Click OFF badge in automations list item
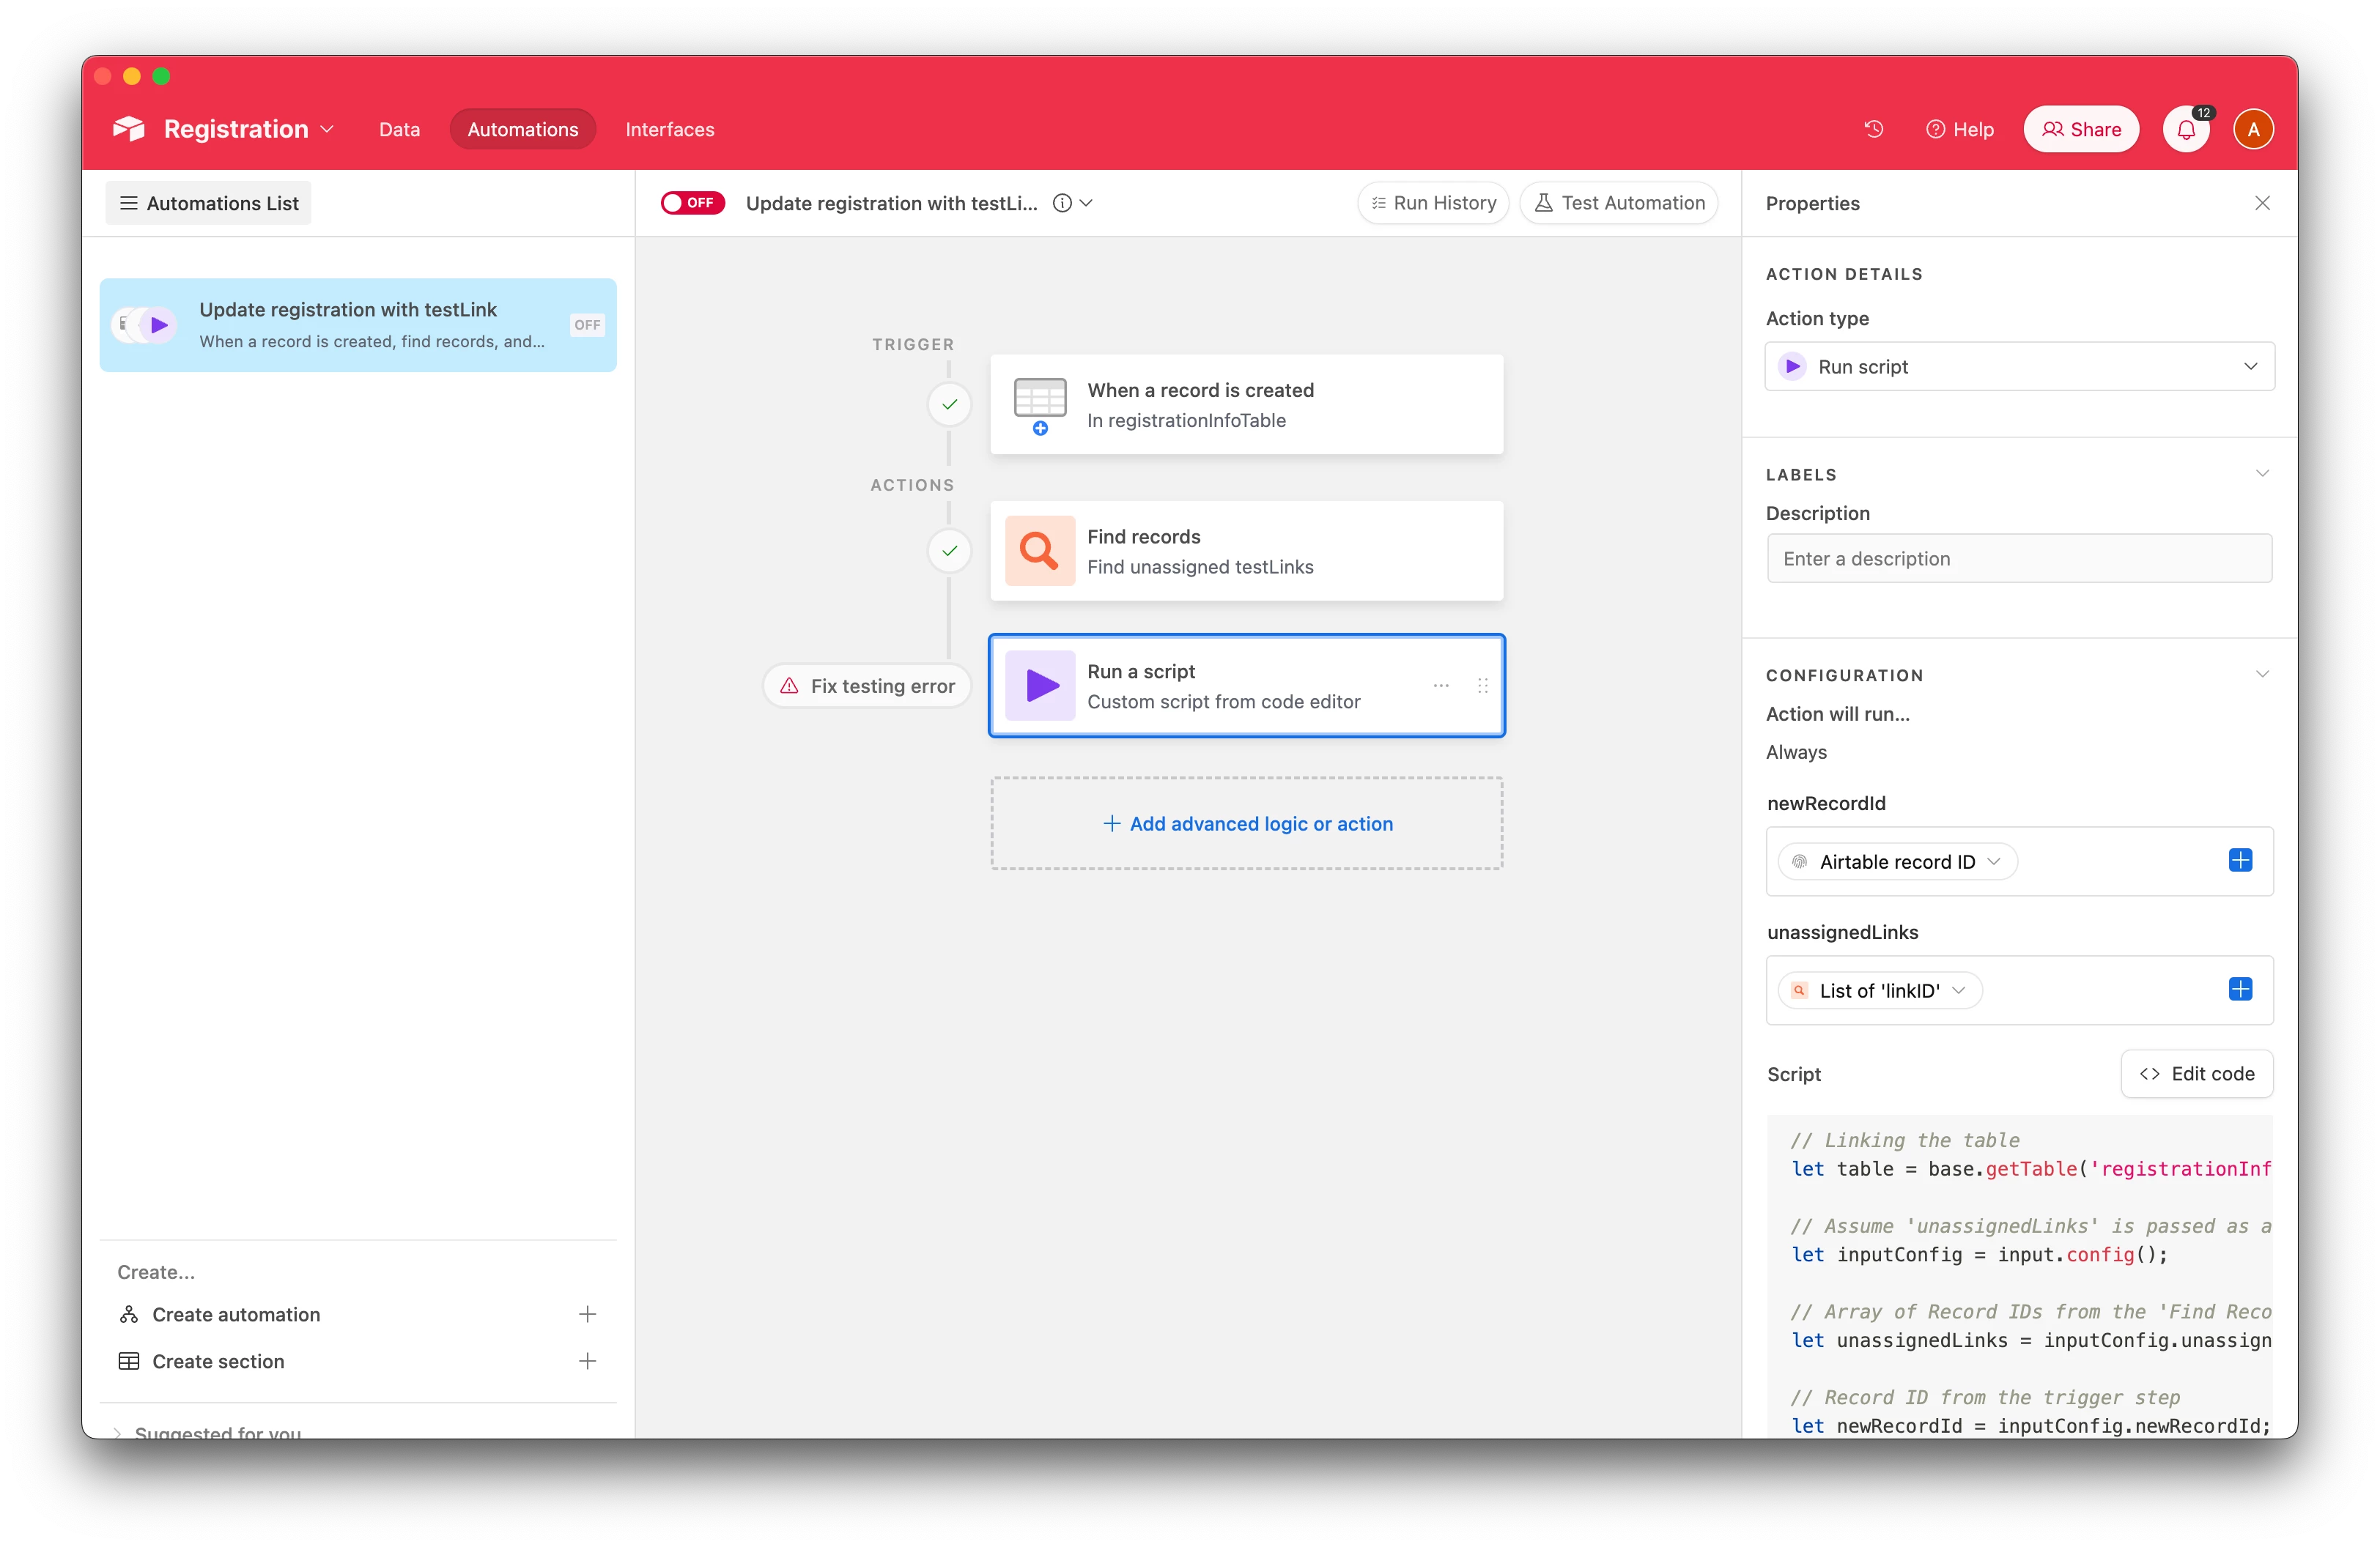Screen dimensions: 2380x1547 [587, 324]
